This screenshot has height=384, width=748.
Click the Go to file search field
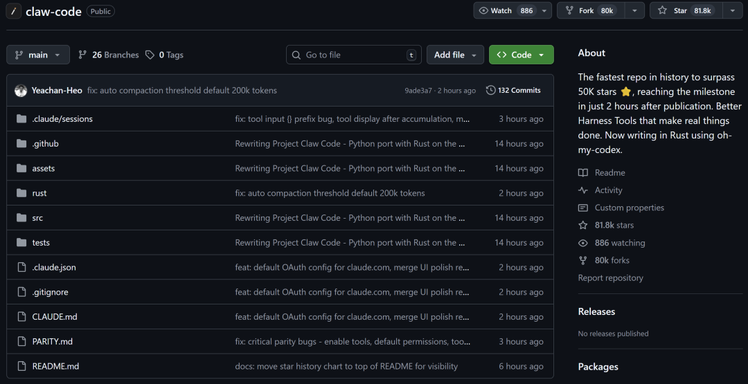353,55
